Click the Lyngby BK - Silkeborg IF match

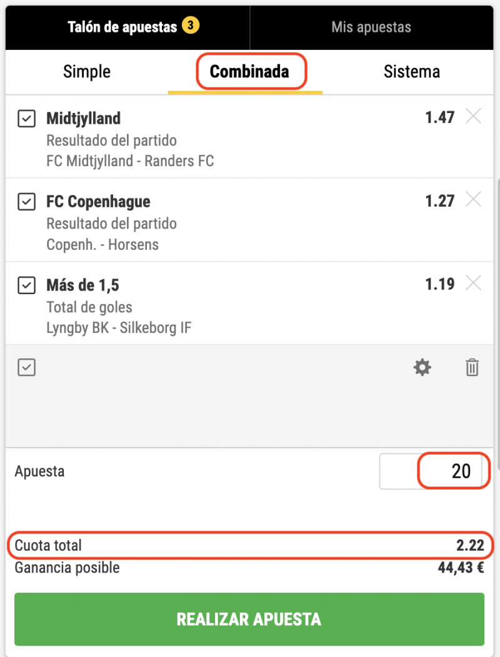click(119, 328)
